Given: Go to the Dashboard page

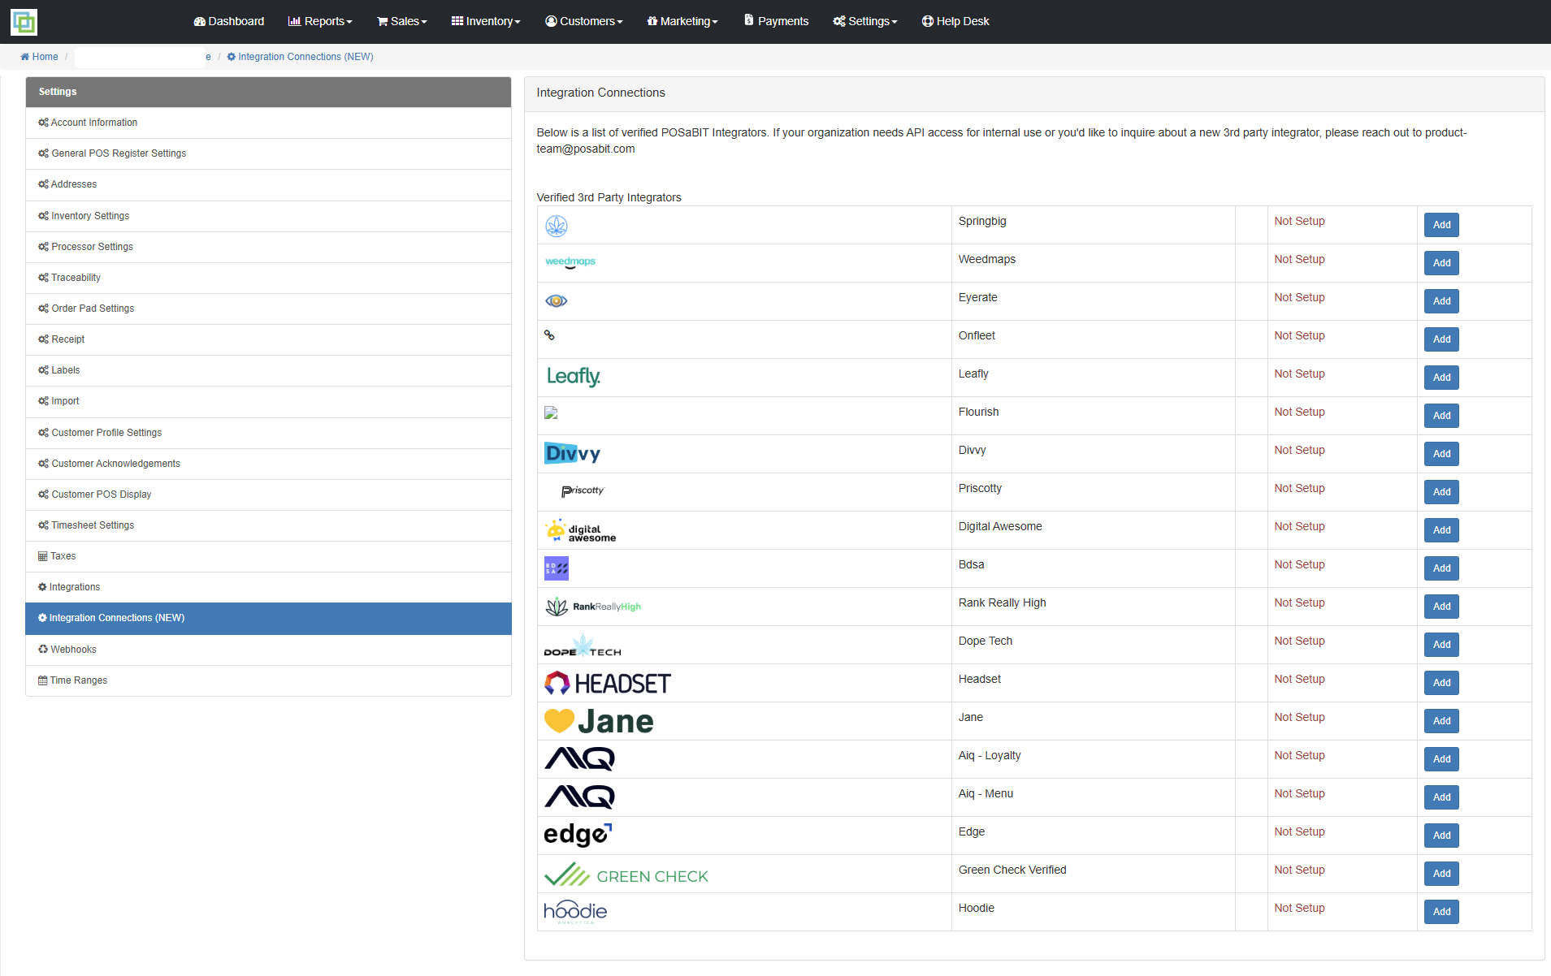Looking at the screenshot, I should [229, 21].
